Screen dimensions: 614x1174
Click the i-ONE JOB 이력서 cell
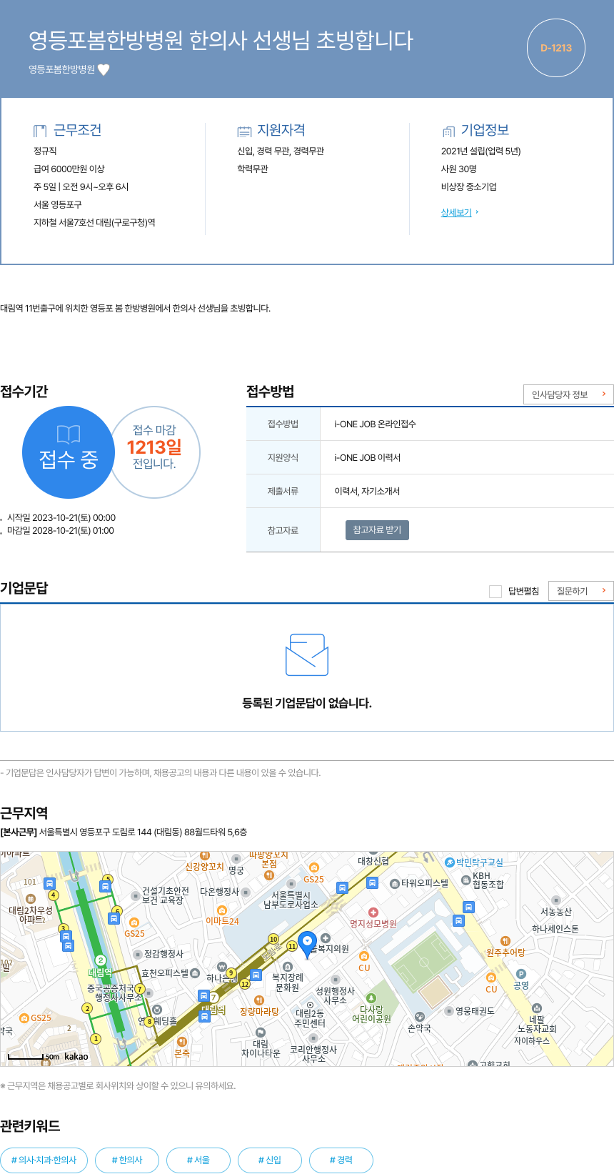click(467, 457)
